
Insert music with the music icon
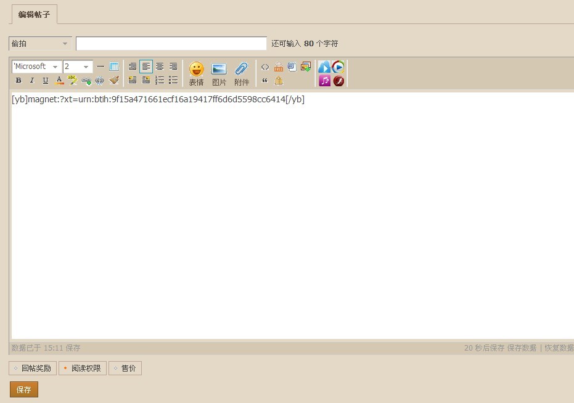(x=324, y=81)
